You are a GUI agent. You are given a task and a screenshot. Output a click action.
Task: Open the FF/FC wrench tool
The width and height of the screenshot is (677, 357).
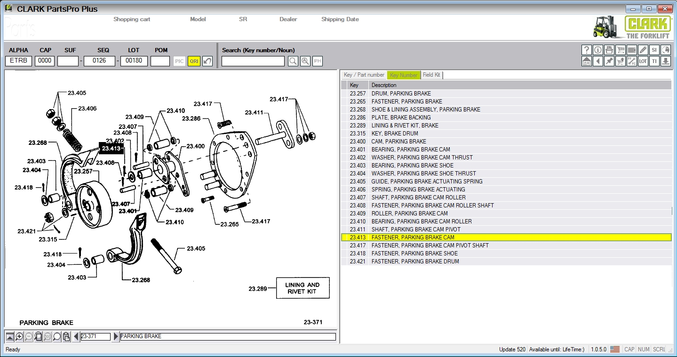[631, 61]
